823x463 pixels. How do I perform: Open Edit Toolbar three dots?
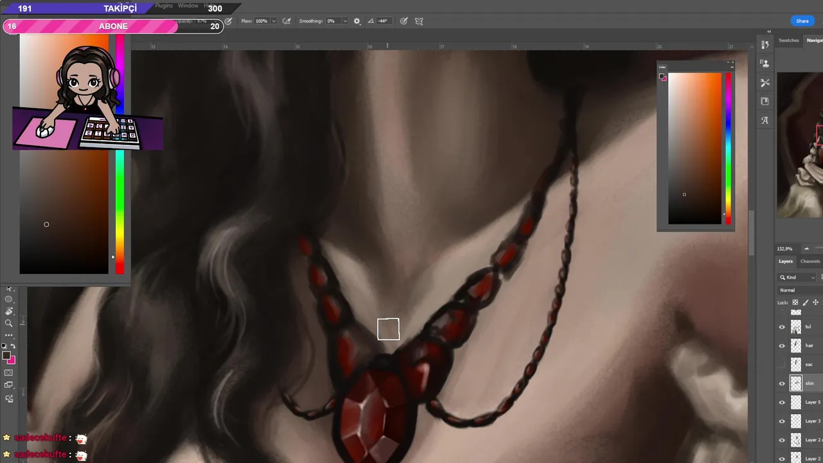click(x=8, y=335)
